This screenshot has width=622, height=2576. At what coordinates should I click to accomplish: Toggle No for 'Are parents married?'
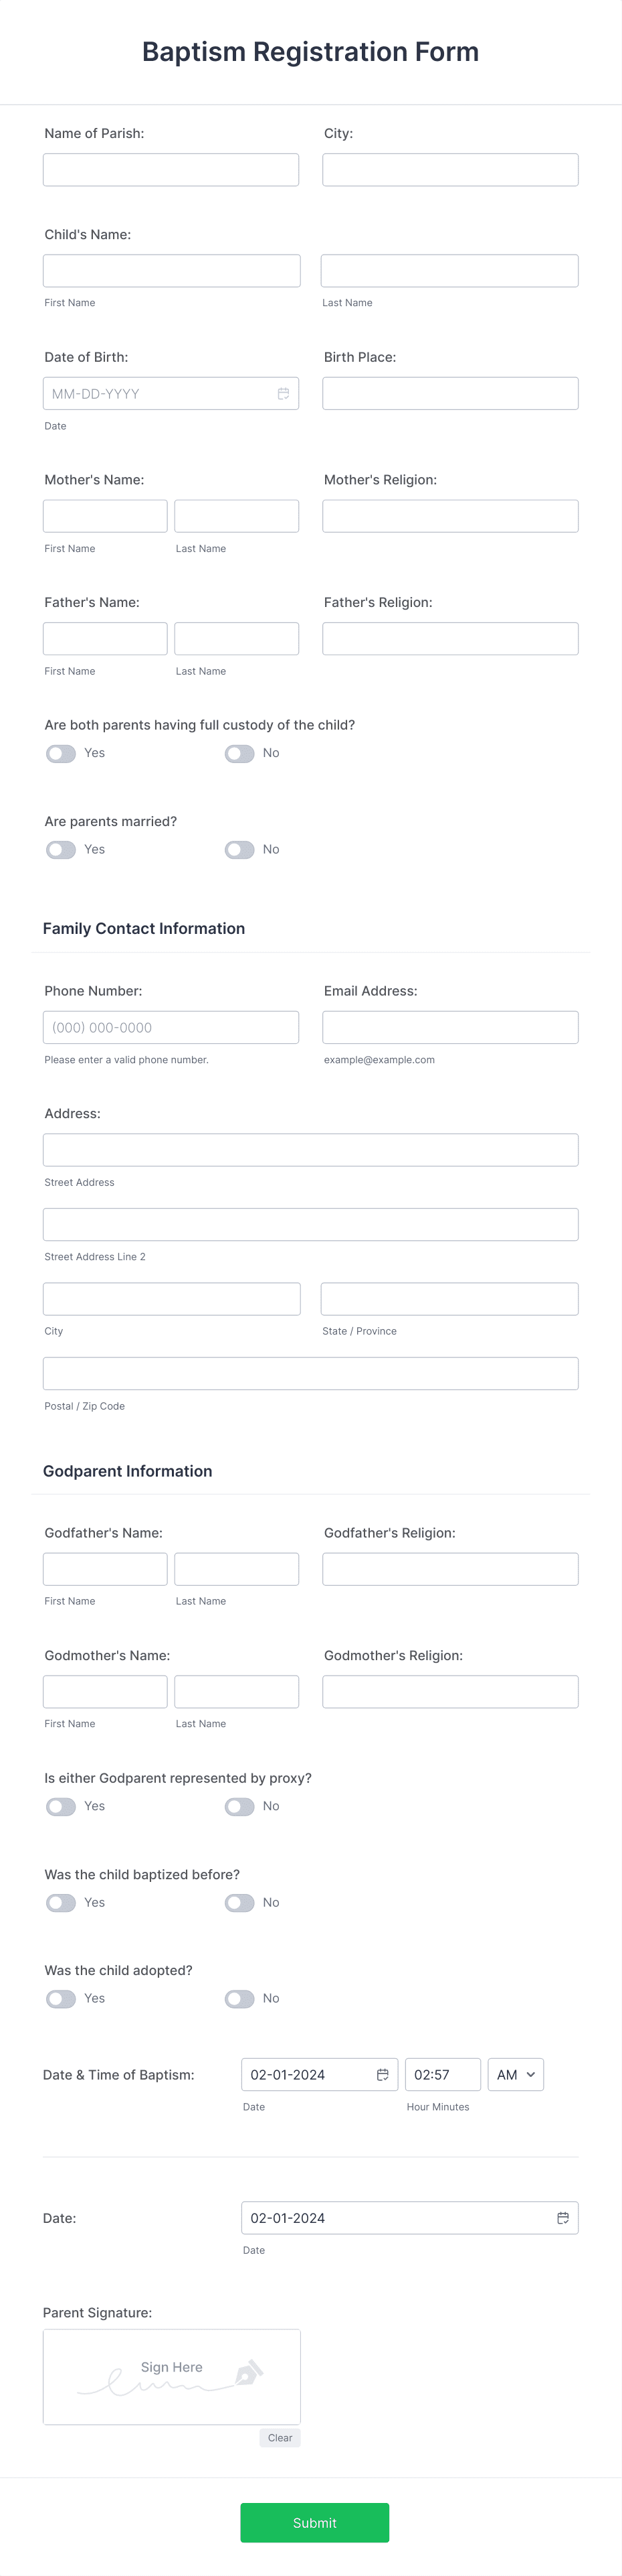[239, 849]
